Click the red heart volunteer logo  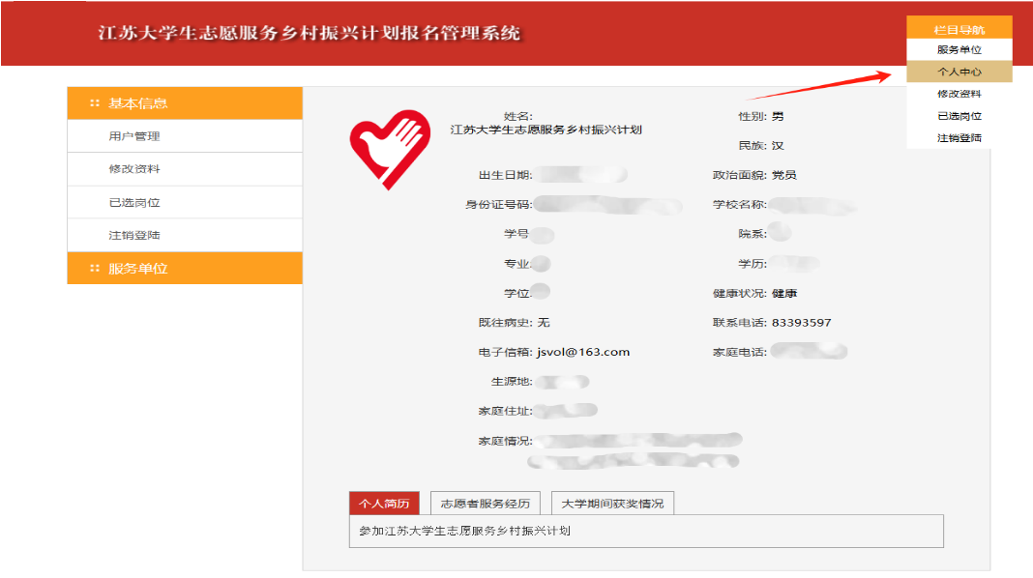pos(390,150)
